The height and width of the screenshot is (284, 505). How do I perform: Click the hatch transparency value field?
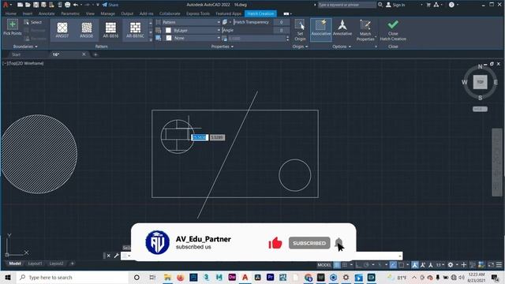pos(281,22)
